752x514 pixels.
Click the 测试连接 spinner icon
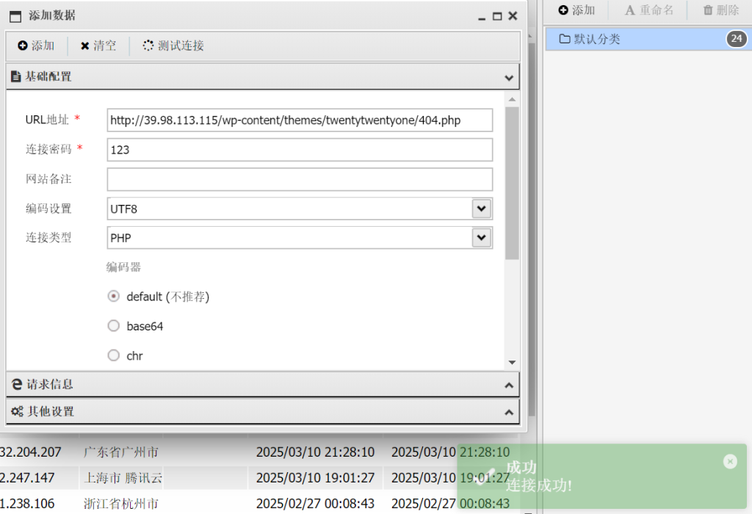pyautogui.click(x=148, y=46)
